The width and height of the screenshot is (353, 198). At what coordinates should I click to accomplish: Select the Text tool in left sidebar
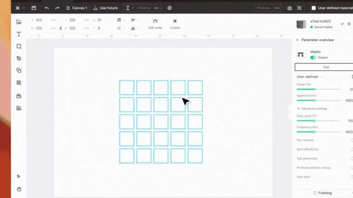(x=19, y=34)
